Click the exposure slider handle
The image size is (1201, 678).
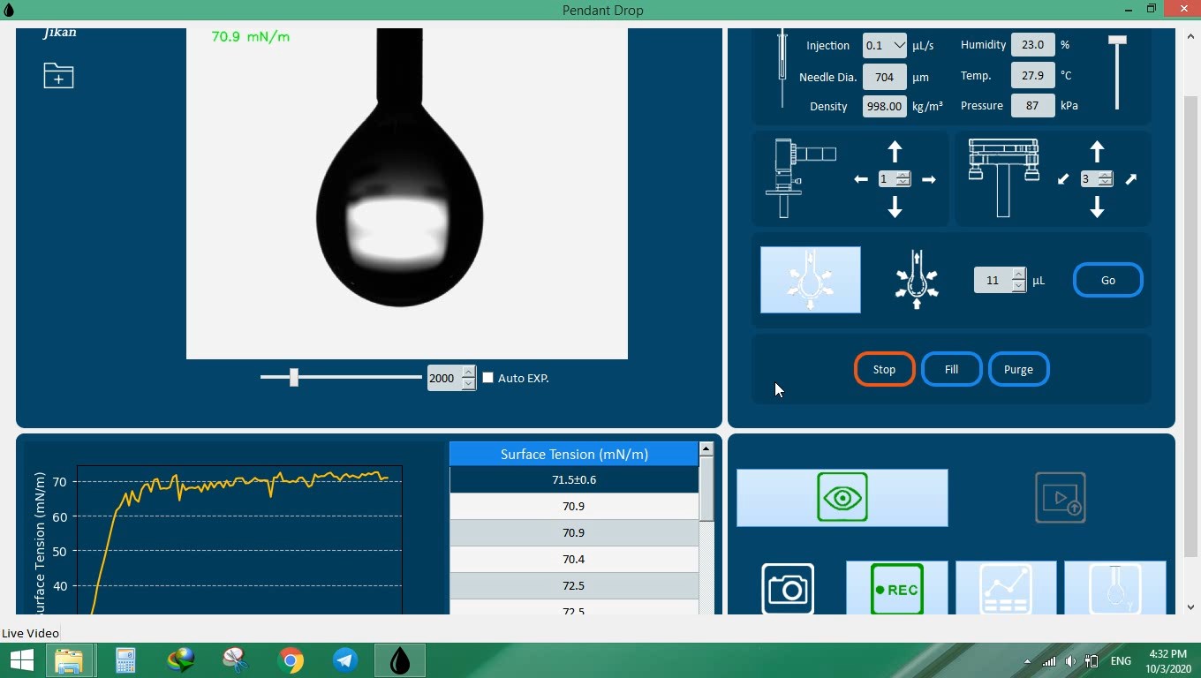pyautogui.click(x=294, y=378)
